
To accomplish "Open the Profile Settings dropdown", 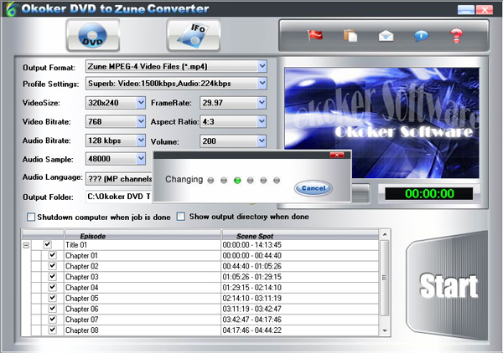I will click(x=262, y=84).
